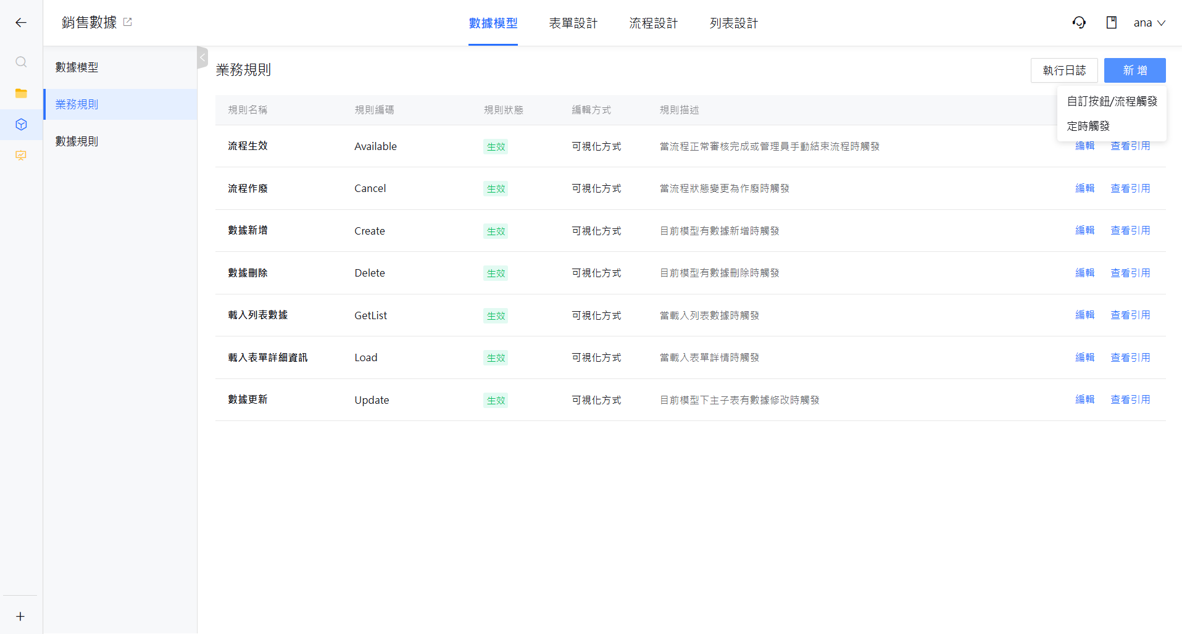Image resolution: width=1182 pixels, height=634 pixels.
Task: Click the 數據新增 rule name
Action: 248,230
